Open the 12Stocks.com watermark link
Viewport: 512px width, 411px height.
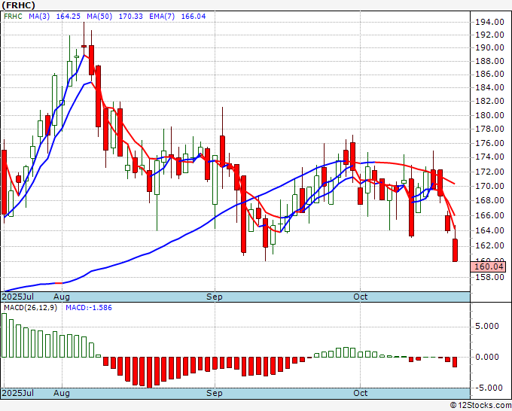pyautogui.click(x=480, y=406)
